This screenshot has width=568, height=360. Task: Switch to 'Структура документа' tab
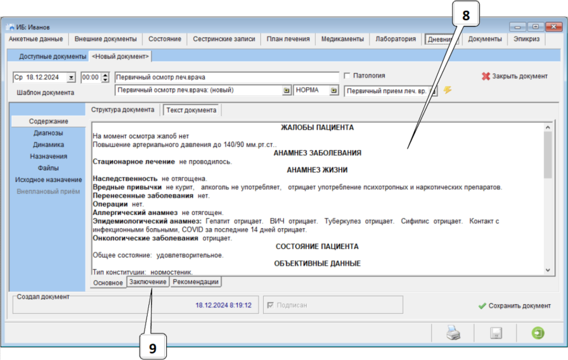(122, 110)
